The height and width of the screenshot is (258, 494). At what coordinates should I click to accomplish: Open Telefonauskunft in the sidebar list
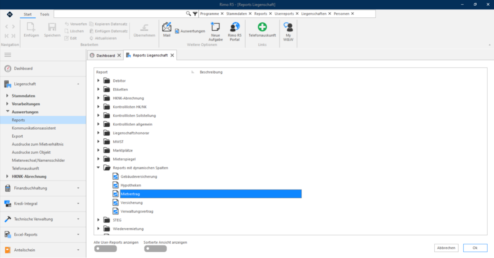click(x=25, y=168)
